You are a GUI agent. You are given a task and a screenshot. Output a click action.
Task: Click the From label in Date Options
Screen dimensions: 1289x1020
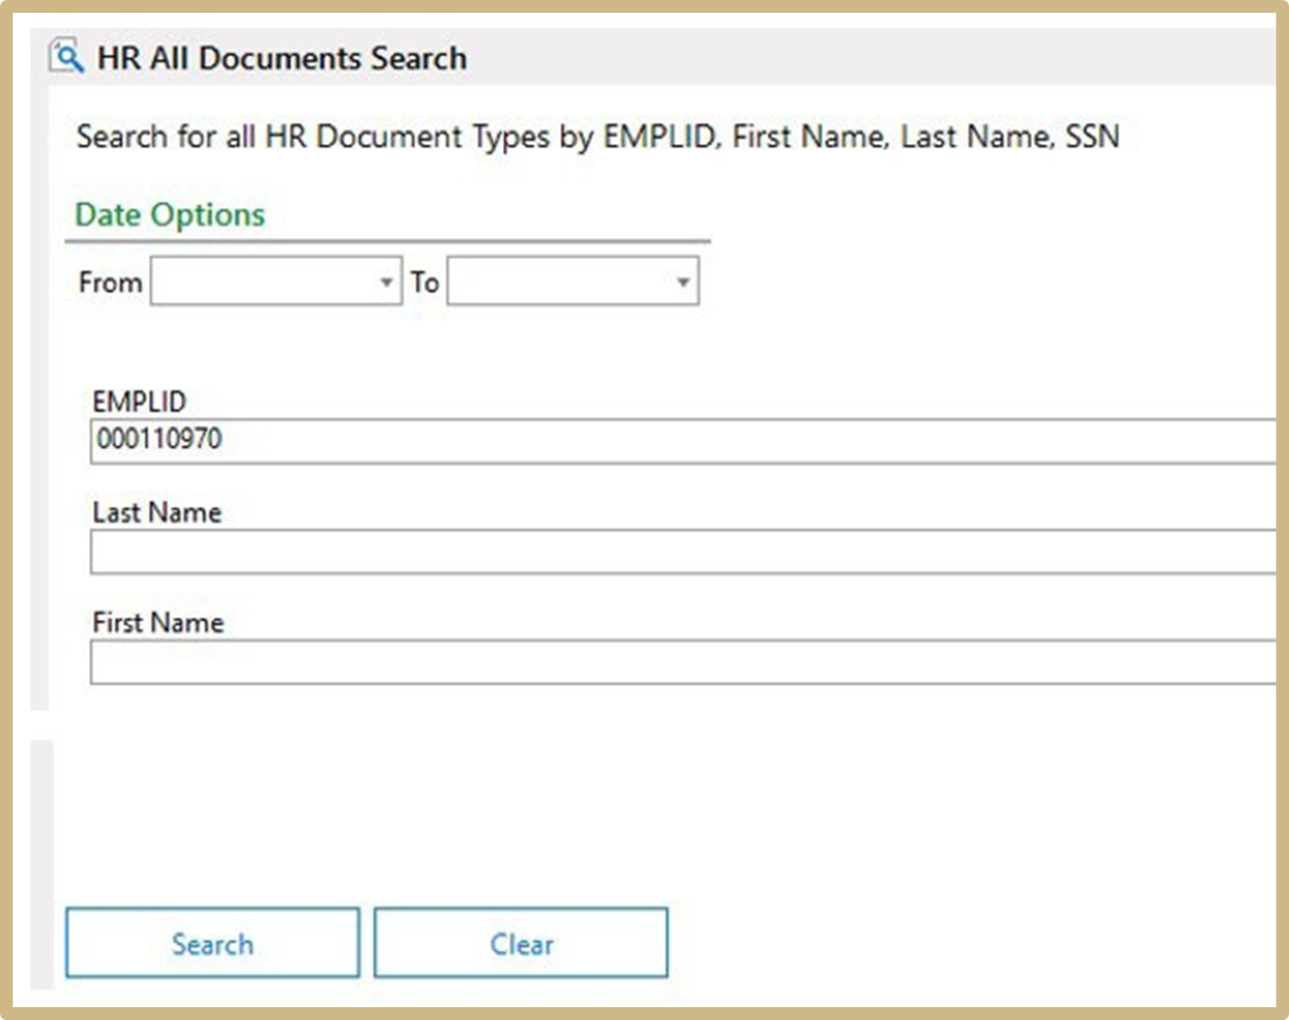(110, 282)
